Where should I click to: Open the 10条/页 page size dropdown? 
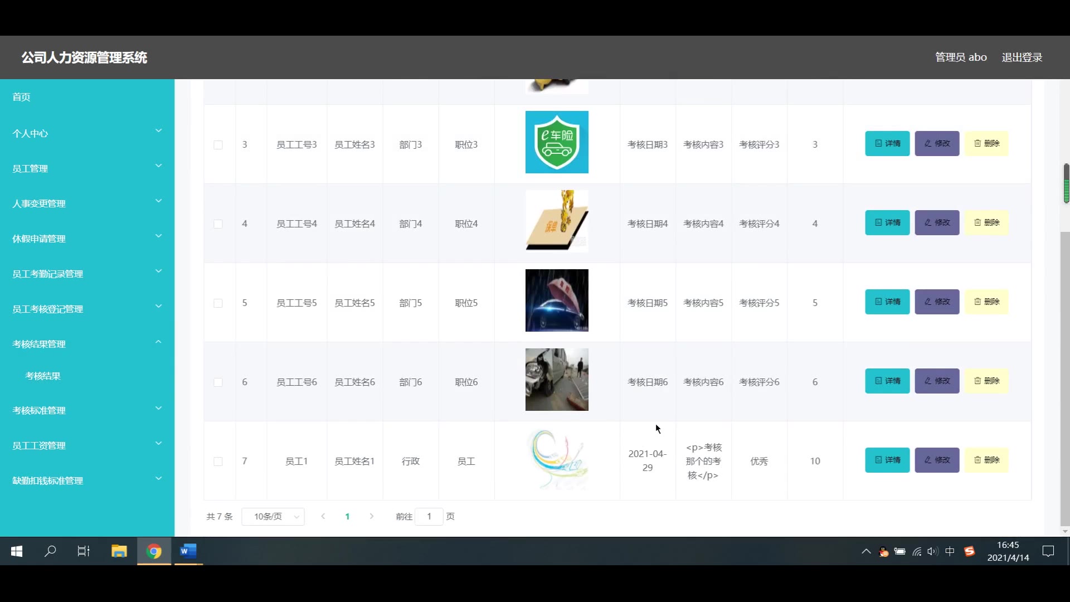tap(273, 517)
